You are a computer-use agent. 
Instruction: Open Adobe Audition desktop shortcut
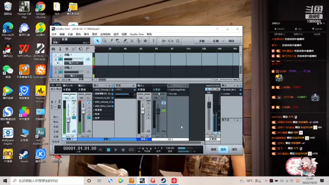tap(40, 136)
